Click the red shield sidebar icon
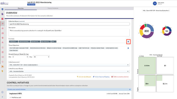The height and width of the screenshot is (99, 177). pyautogui.click(x=3, y=38)
